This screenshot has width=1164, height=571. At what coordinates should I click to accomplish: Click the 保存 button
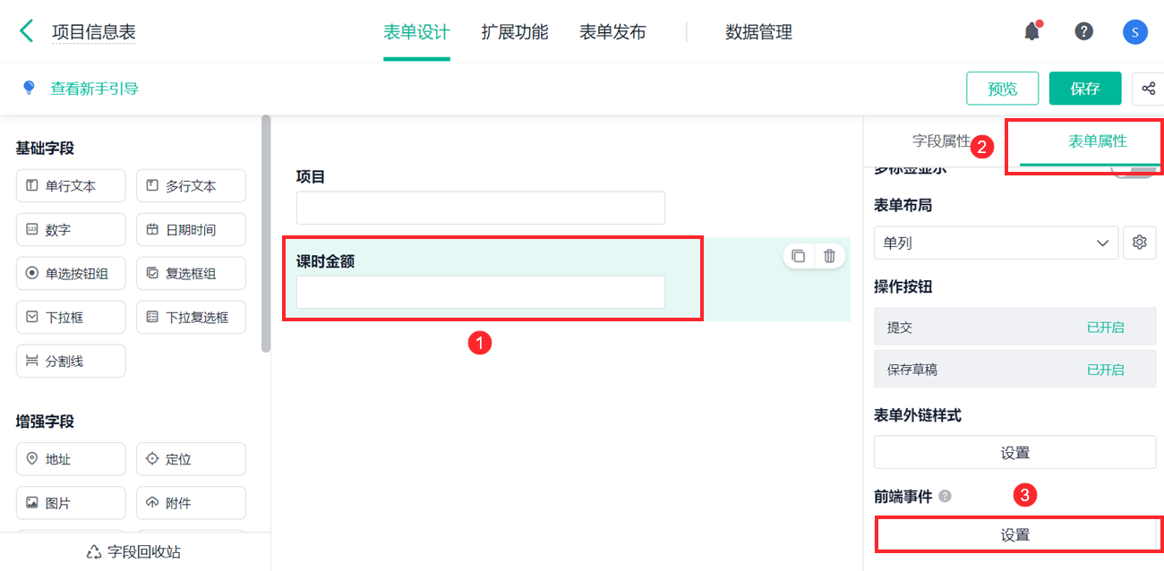(x=1085, y=89)
